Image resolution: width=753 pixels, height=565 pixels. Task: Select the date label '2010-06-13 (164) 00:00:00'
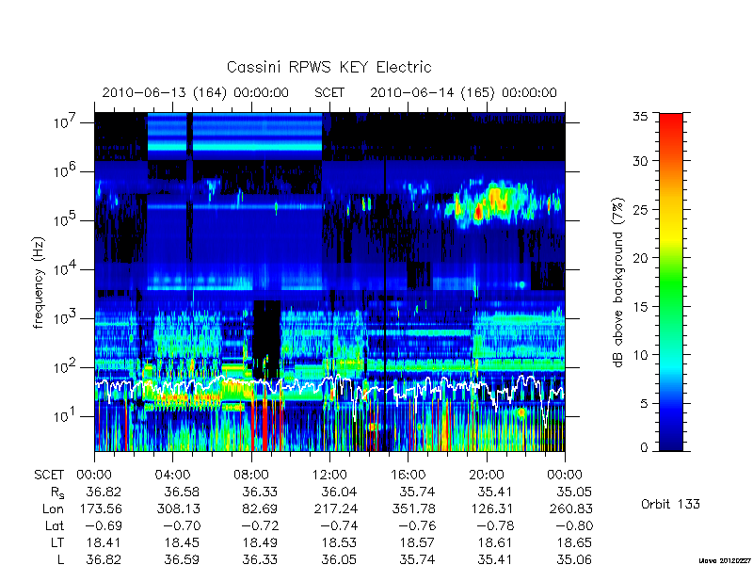pos(196,92)
